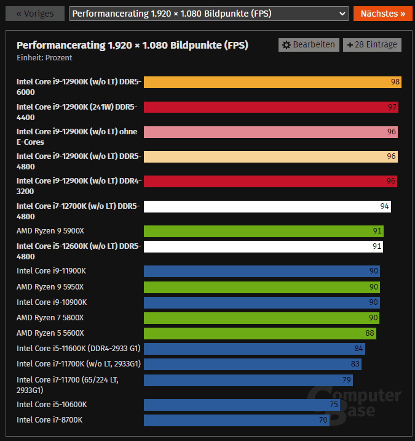Click the value 98 on the top bar
415x441 pixels.
(395, 82)
